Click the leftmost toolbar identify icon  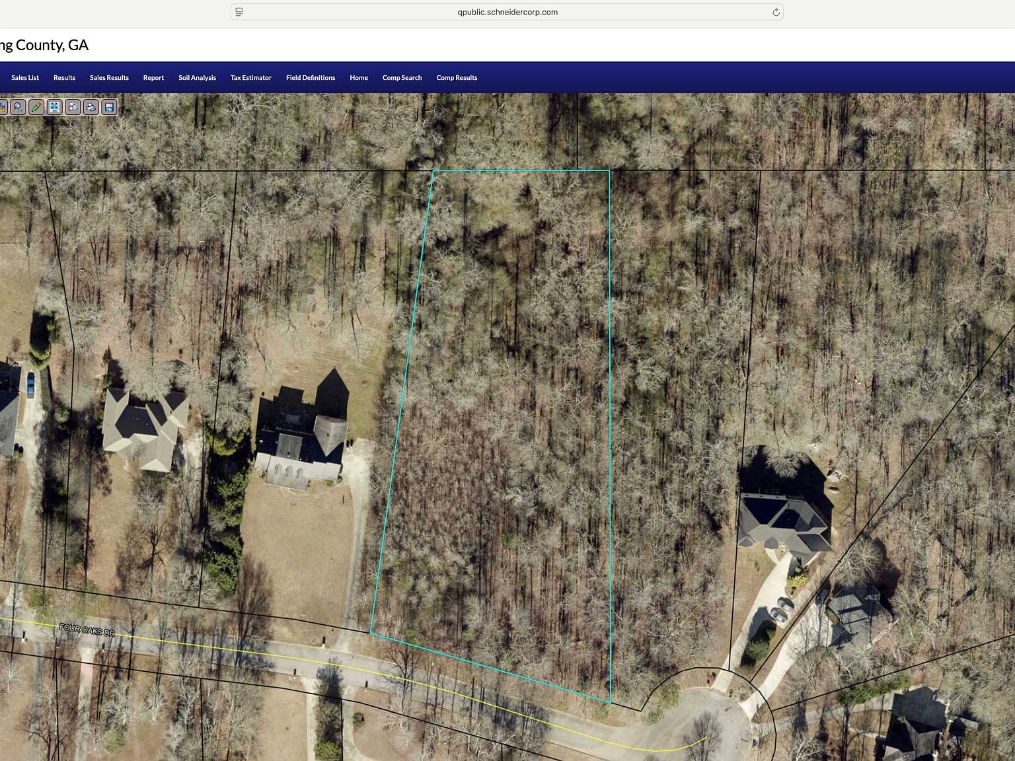pyautogui.click(x=3, y=107)
